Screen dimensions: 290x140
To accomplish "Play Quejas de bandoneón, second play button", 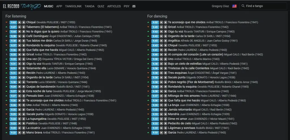I will 24,87.
